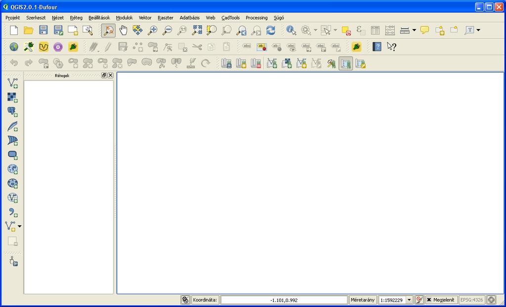Select the Pan map hand tool

pos(123,30)
